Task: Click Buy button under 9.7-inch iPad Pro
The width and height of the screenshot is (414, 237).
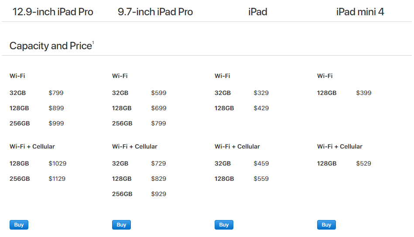Action: tap(121, 225)
